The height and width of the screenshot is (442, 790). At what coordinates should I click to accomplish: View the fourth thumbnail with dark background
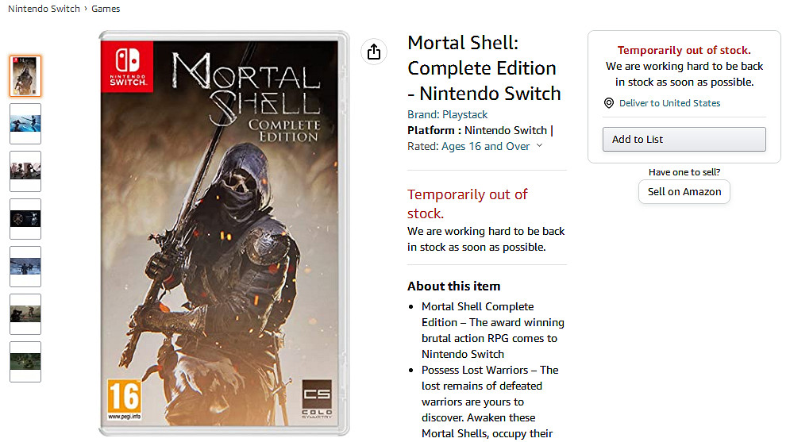click(x=25, y=219)
